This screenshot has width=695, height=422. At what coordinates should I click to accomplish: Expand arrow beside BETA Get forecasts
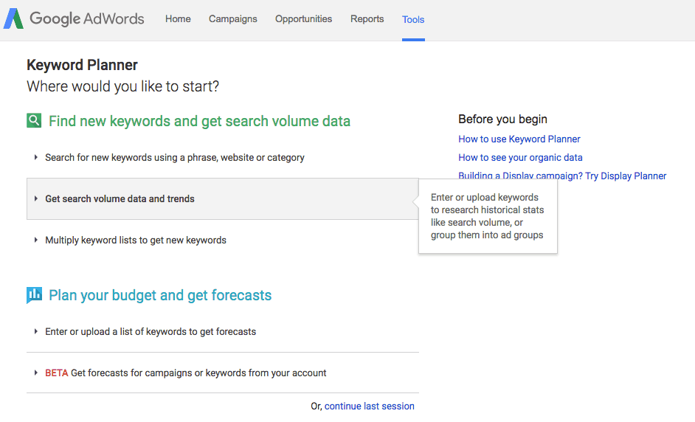(36, 373)
